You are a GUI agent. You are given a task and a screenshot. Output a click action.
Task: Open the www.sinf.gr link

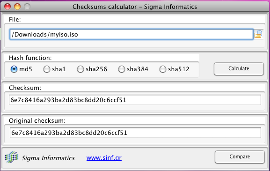104,157
